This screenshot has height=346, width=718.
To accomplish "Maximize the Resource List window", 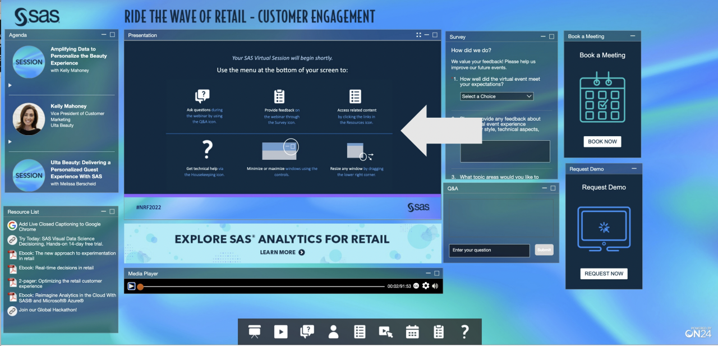I will (112, 211).
